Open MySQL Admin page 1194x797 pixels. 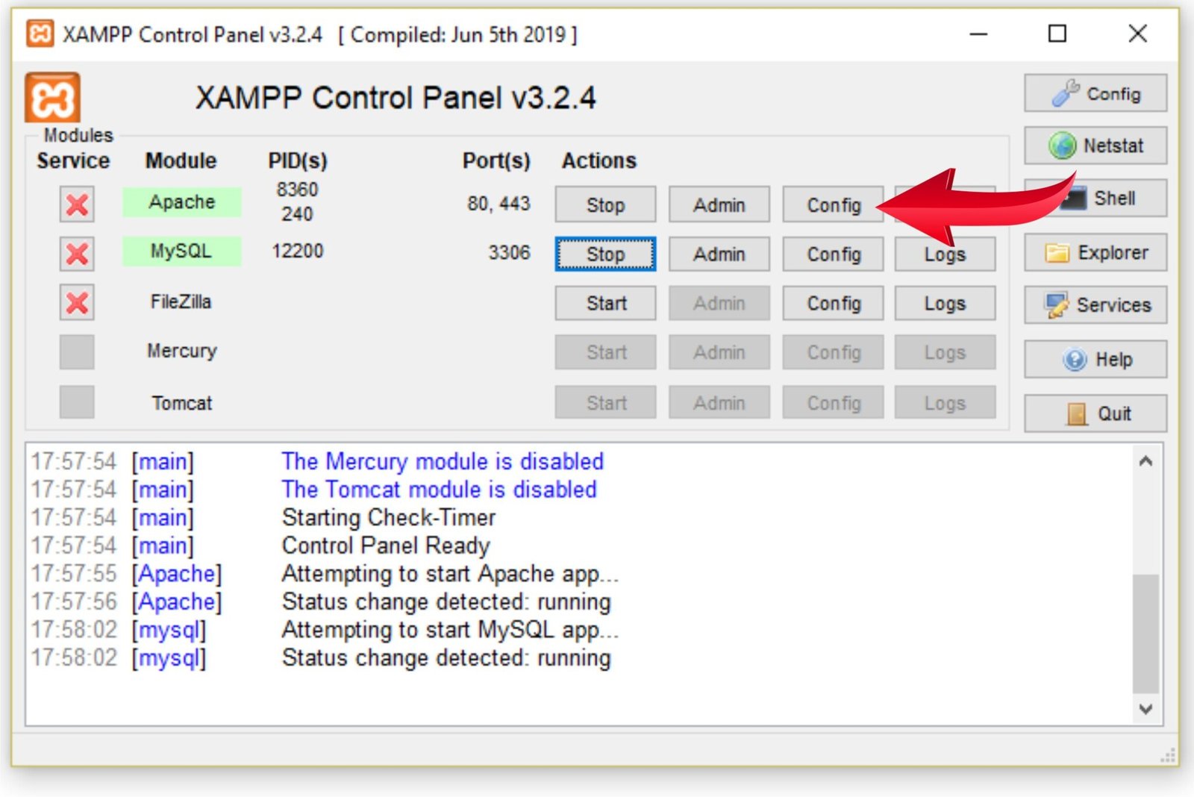click(719, 254)
